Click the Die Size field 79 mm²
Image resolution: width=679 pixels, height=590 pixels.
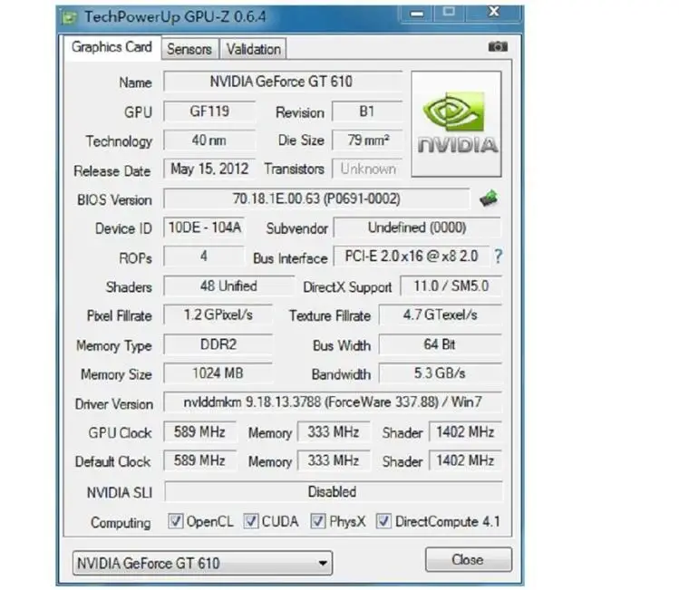pos(367,140)
